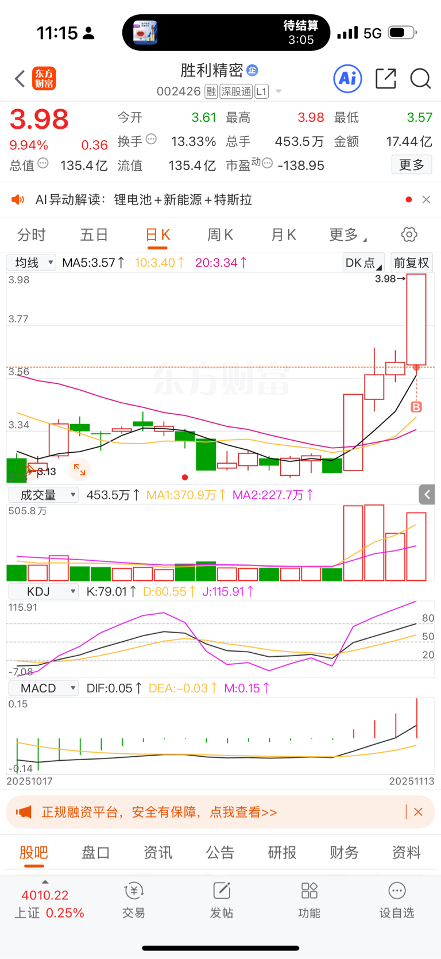
Task: Select the 日K tab
Action: click(157, 235)
